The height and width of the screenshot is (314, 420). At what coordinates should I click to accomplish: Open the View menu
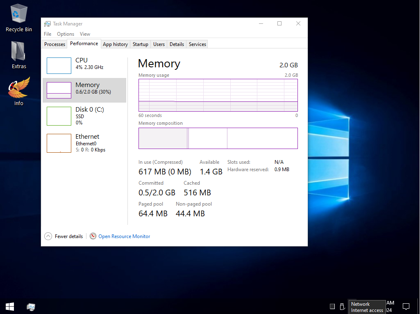tap(85, 34)
